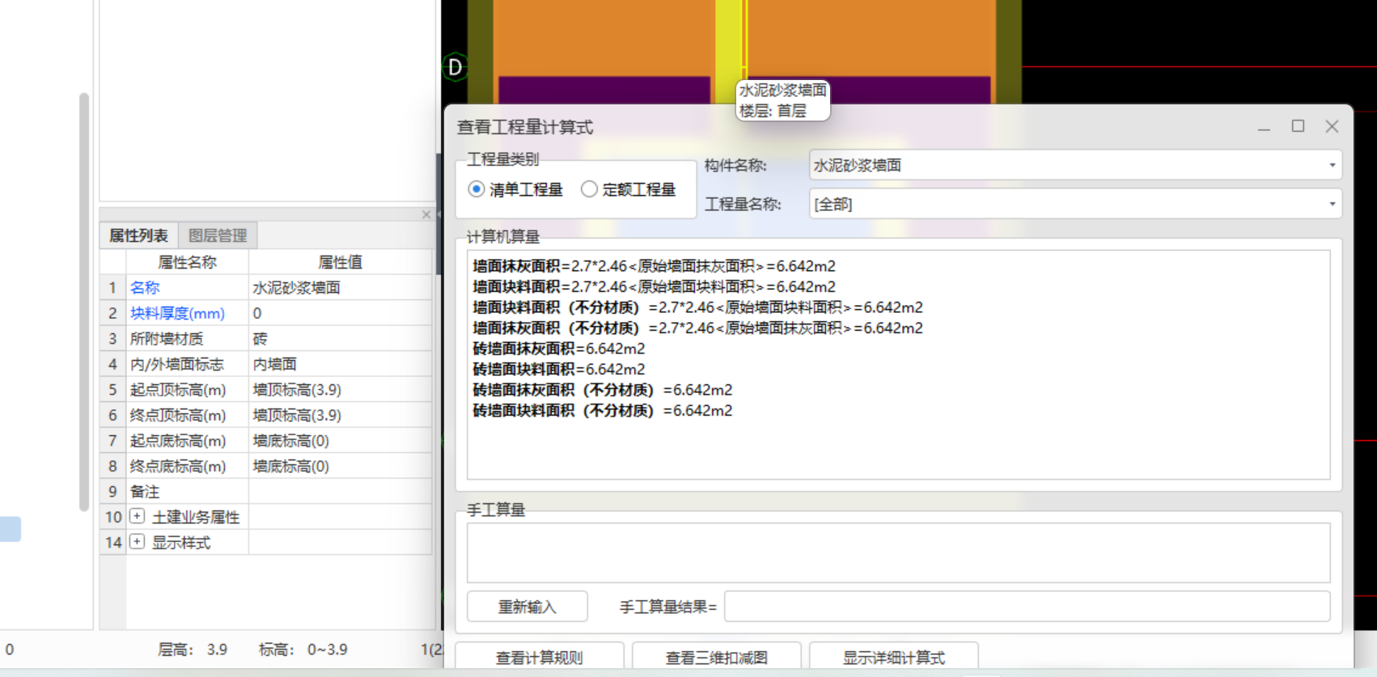Select the 所附墙材质 property row
Screen dimensions: 1377x677
(x=266, y=339)
